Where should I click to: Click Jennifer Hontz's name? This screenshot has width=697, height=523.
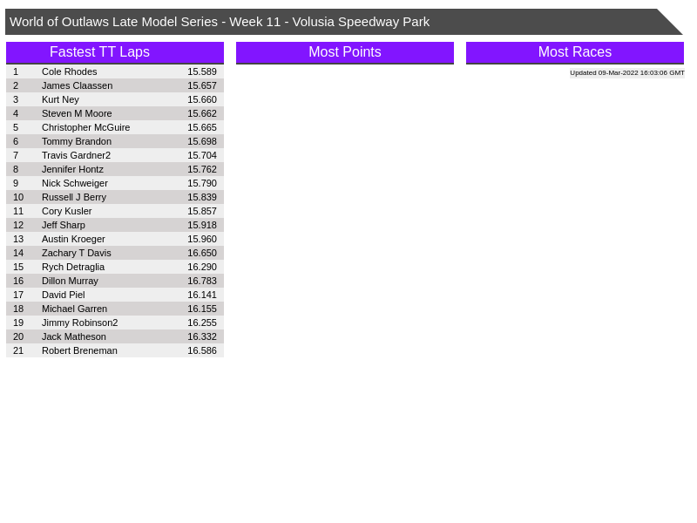(x=72, y=169)
